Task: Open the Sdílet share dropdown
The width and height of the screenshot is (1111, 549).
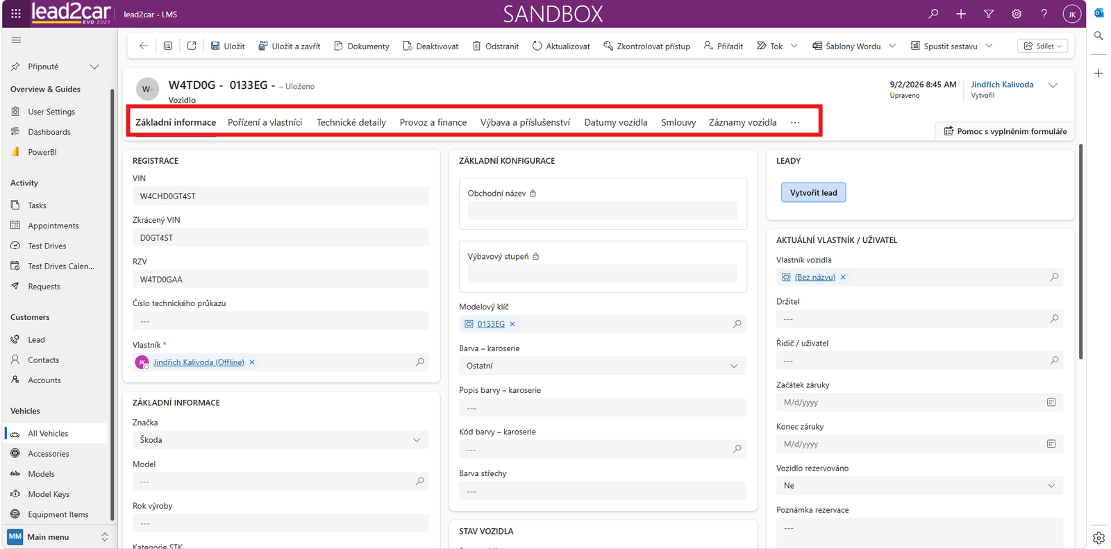Action: point(1042,46)
